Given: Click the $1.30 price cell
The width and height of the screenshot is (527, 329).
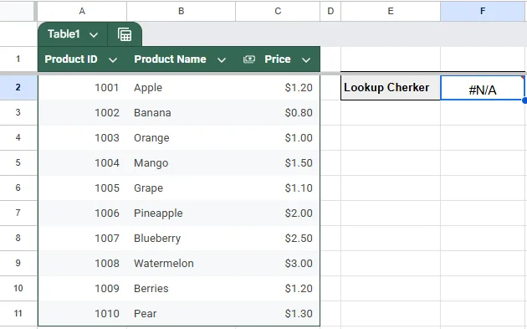Looking at the screenshot, I should tap(278, 314).
